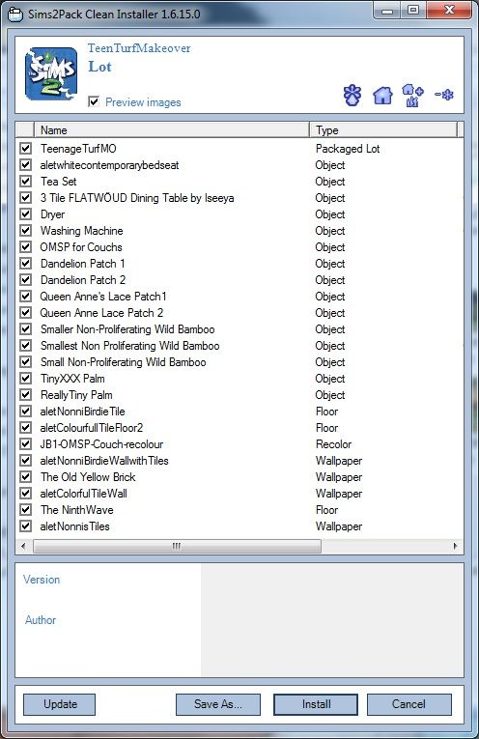
Task: Uncheck Queen Anne Lace Patch 2 checkbox
Action: (25, 313)
